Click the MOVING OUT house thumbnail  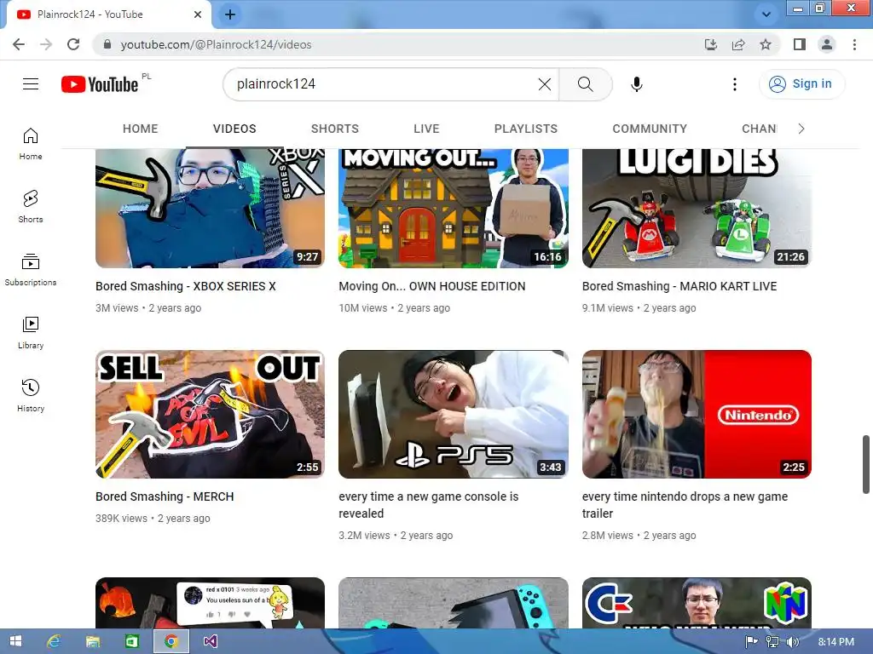[454, 208]
